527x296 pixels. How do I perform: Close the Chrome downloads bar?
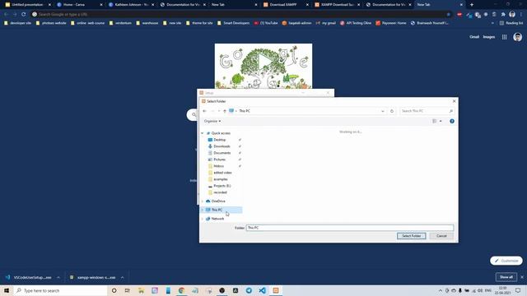click(x=522, y=277)
